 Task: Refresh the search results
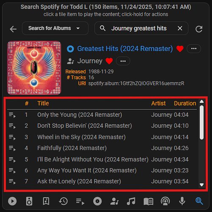199,29
